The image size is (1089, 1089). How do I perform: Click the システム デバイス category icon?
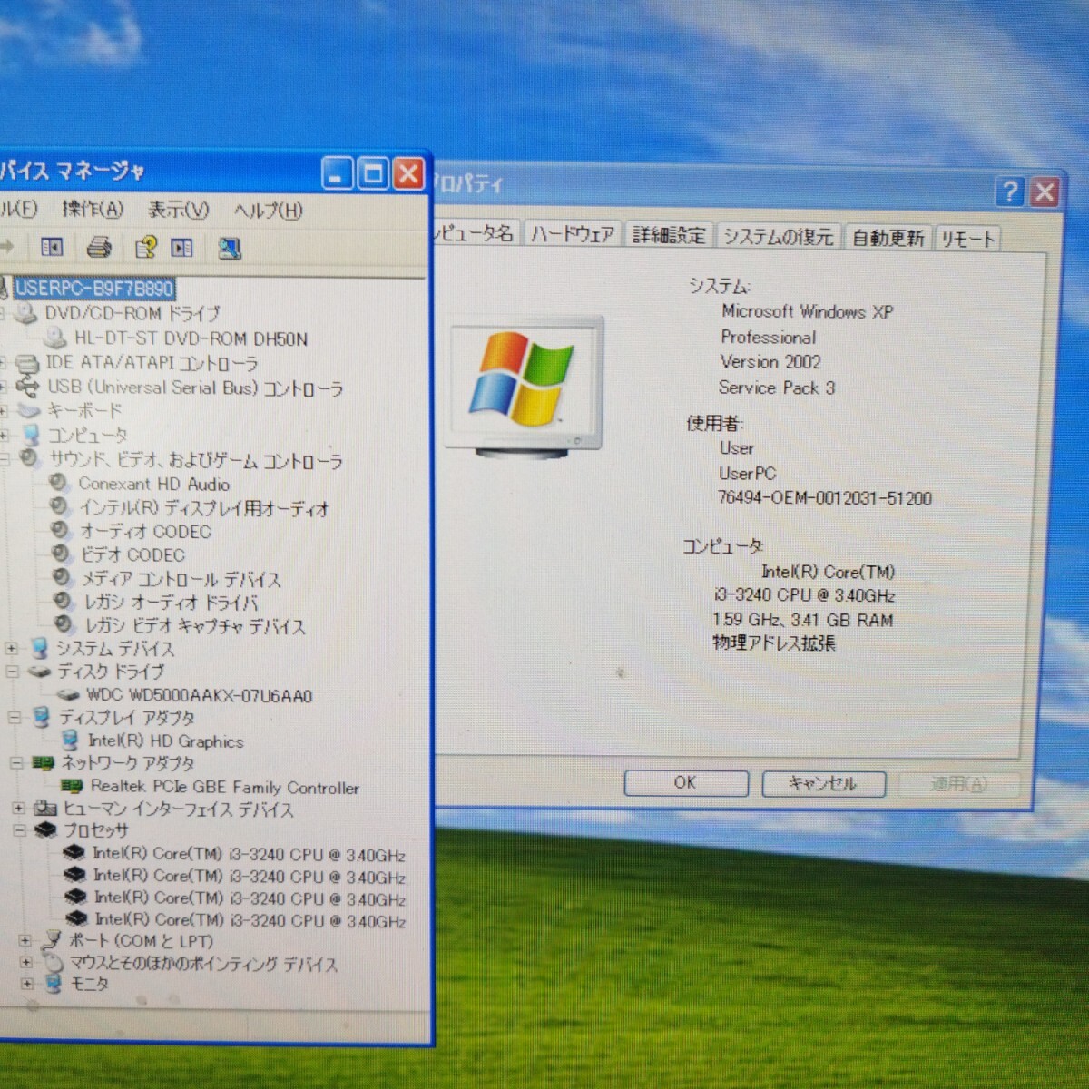pyautogui.click(x=39, y=648)
